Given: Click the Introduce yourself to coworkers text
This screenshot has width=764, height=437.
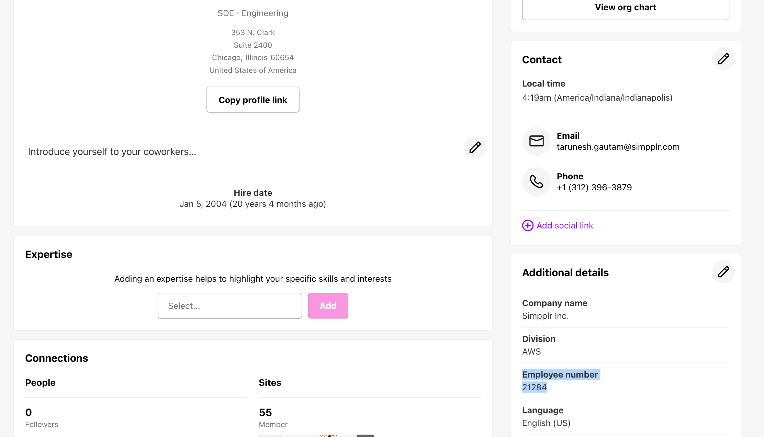Looking at the screenshot, I should click(112, 152).
